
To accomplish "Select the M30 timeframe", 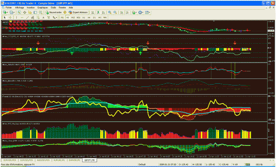I will pyautogui.click(x=78, y=18).
